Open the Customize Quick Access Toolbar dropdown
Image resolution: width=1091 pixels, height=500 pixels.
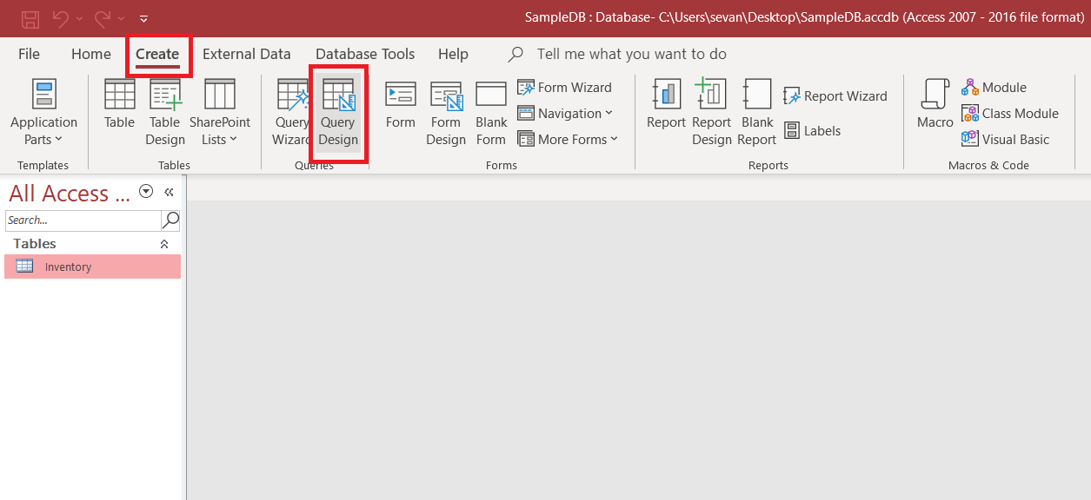(143, 18)
